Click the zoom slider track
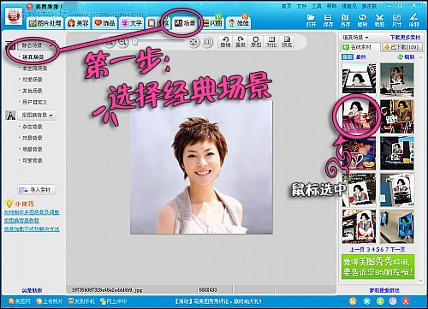The image size is (428, 309). pyautogui.click(x=160, y=42)
